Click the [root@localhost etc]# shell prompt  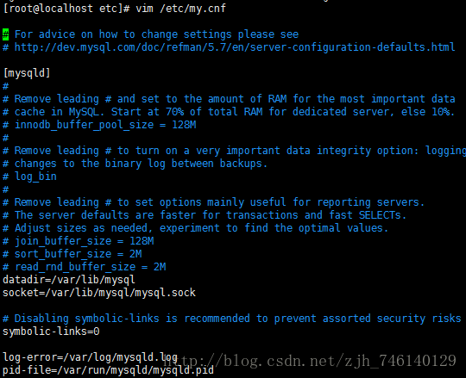(x=66, y=9)
